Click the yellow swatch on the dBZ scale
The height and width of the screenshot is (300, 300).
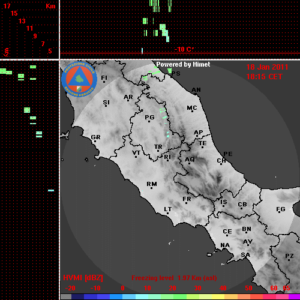(x=218, y=297)
